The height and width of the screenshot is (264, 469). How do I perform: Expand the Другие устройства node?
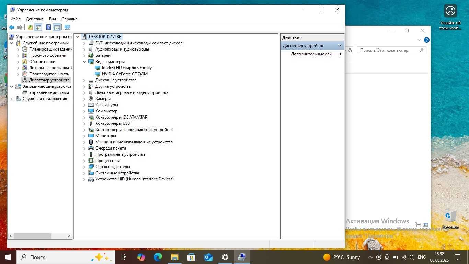(x=84, y=86)
